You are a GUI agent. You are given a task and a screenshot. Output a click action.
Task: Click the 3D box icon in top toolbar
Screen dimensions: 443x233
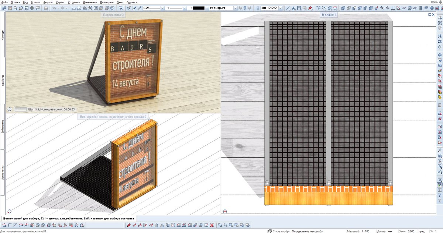(x=112, y=8)
